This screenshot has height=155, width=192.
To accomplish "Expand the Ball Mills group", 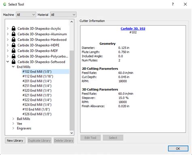I will (x=13, y=119).
